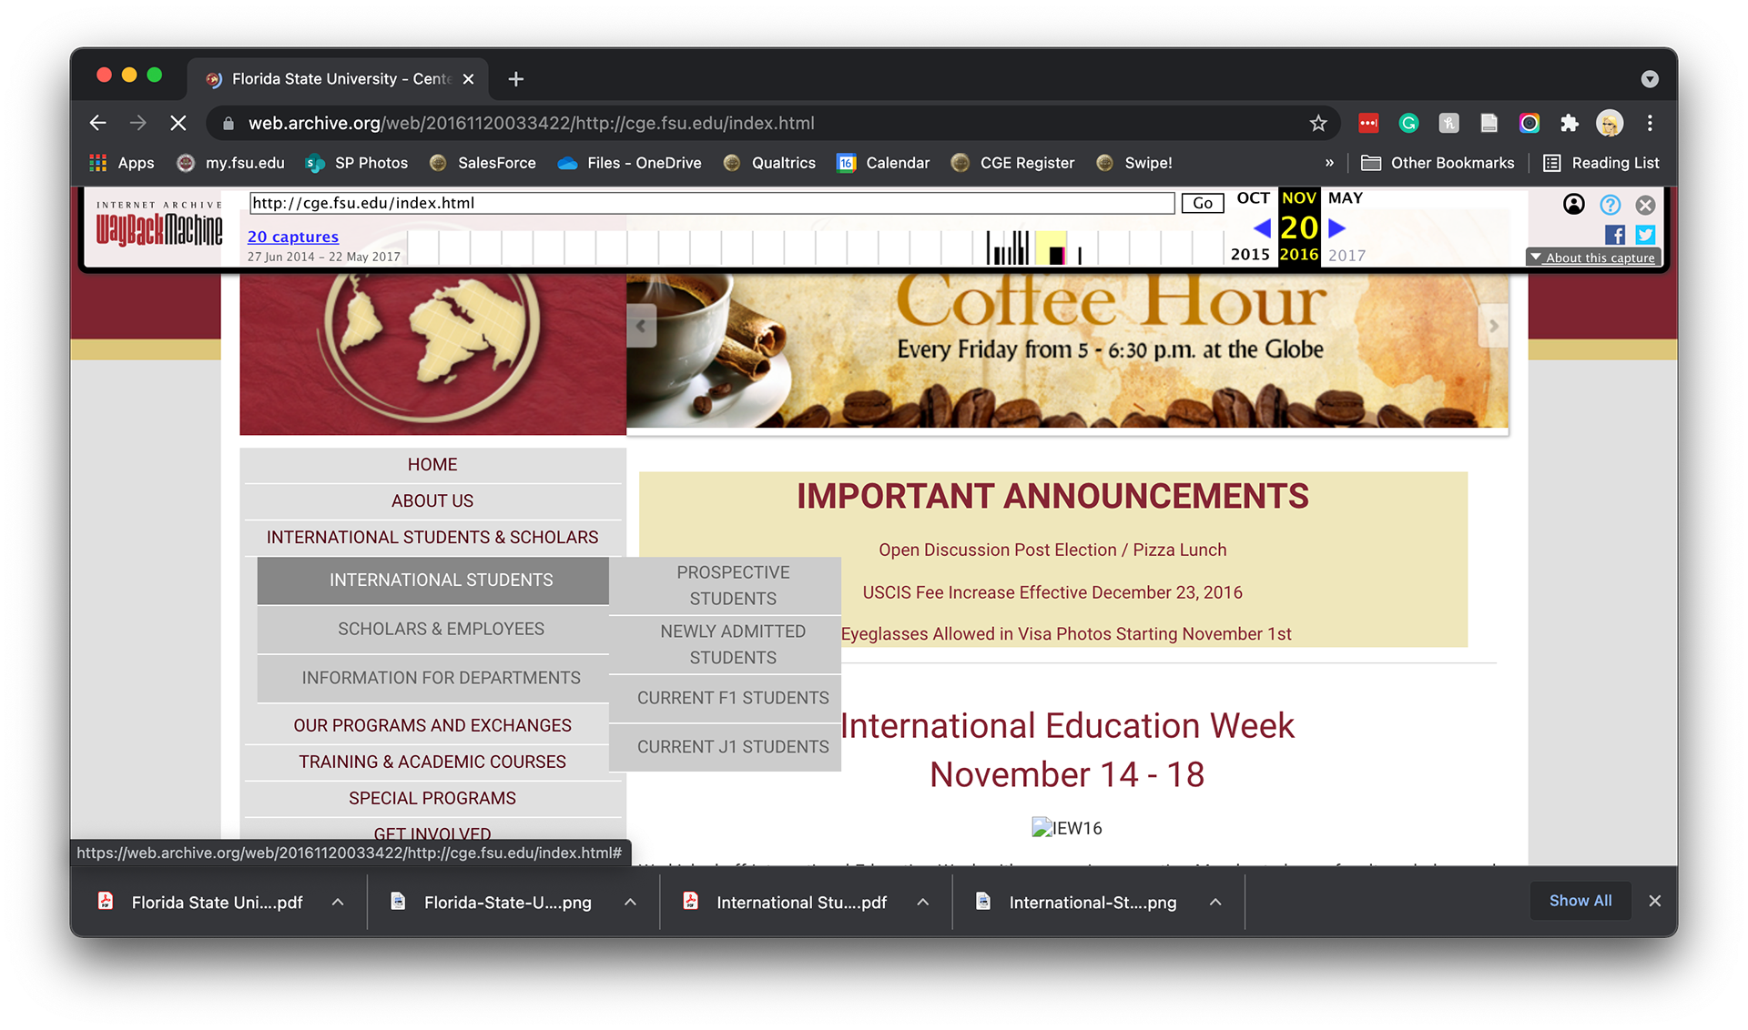Click the Wayback URL input field
The image size is (1748, 1030).
click(712, 203)
